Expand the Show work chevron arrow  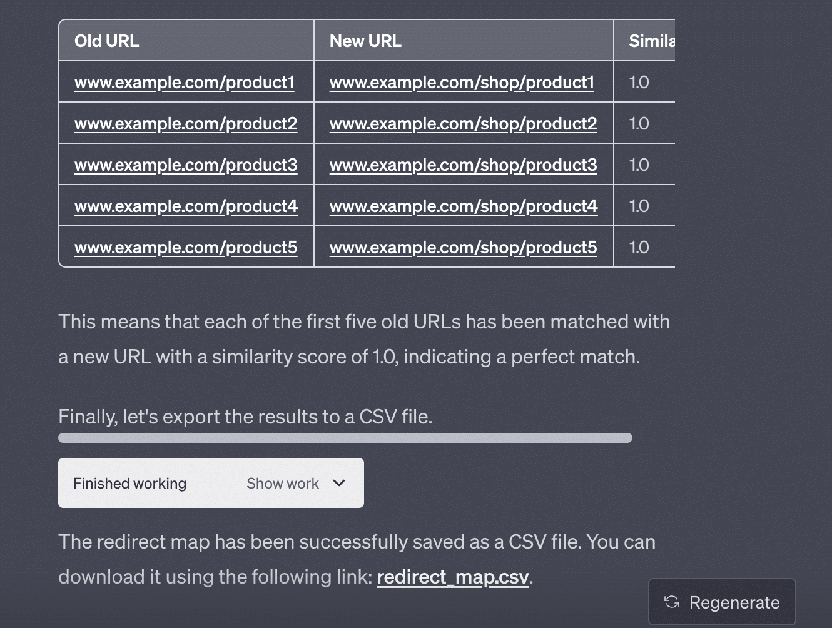[339, 483]
